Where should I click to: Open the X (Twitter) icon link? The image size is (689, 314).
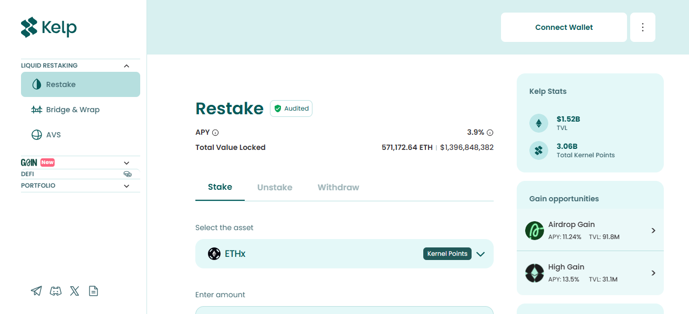pyautogui.click(x=75, y=291)
